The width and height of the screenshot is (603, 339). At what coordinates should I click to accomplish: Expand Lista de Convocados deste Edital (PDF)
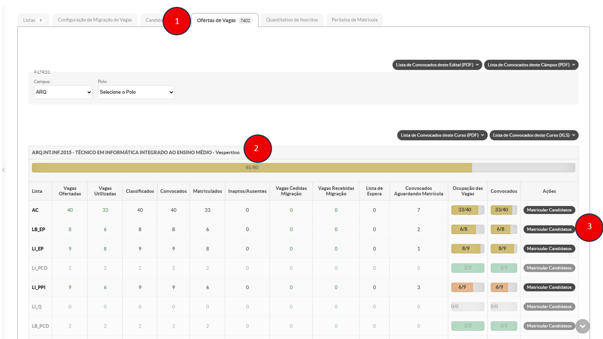[438, 65]
